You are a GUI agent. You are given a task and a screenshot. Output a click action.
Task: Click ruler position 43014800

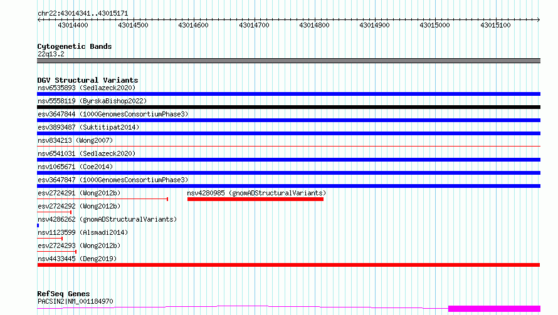pyautogui.click(x=314, y=25)
